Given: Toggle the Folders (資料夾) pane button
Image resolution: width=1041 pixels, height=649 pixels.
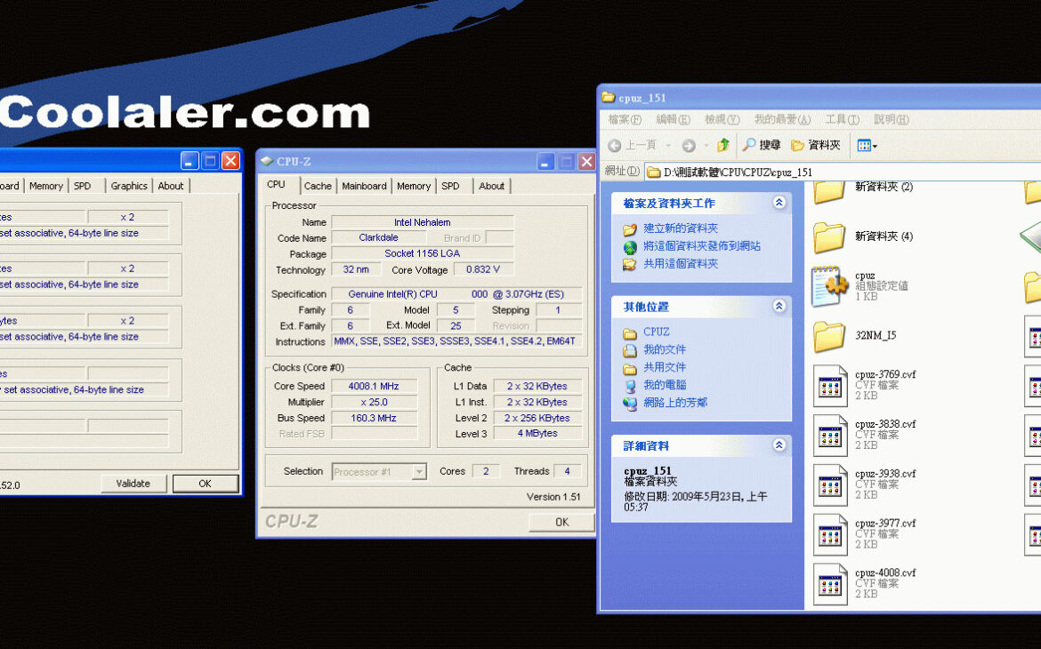Looking at the screenshot, I should click(816, 145).
